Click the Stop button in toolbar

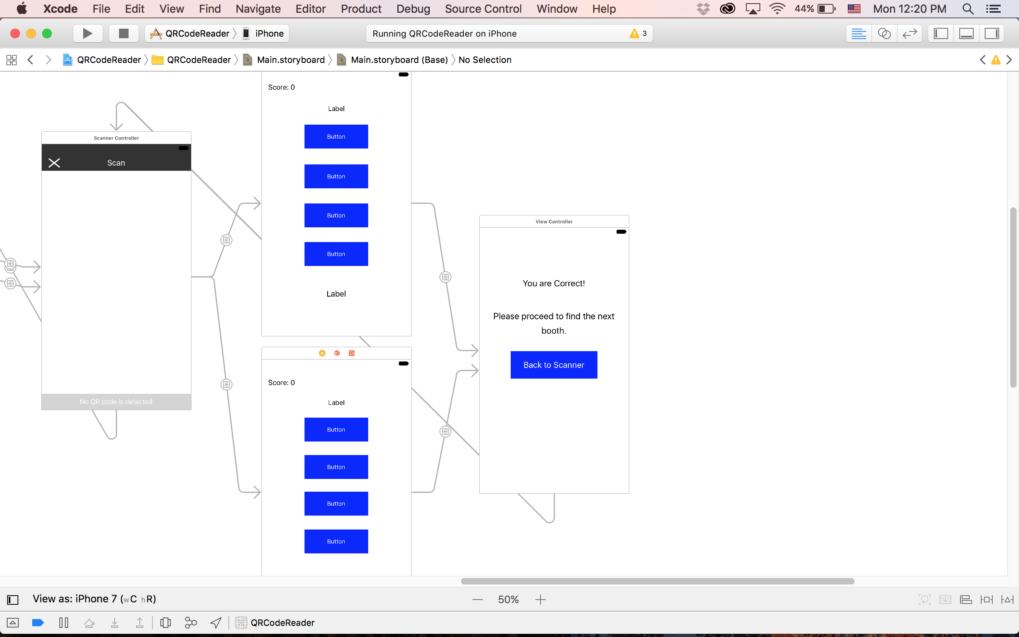[123, 33]
